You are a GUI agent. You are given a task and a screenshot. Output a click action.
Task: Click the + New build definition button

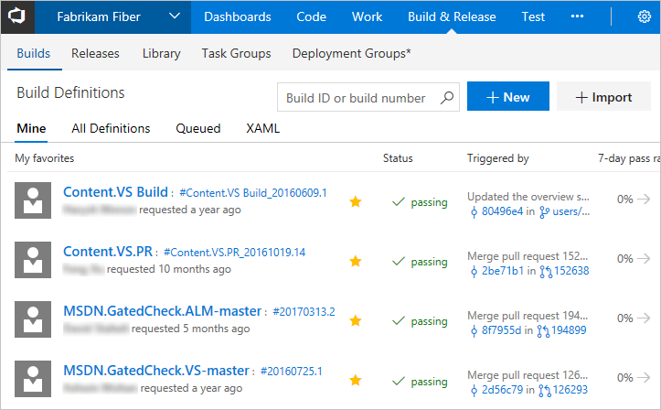click(508, 96)
